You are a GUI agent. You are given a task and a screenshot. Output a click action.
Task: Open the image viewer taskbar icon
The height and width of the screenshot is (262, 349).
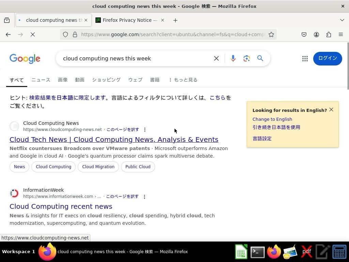(x=290, y=252)
